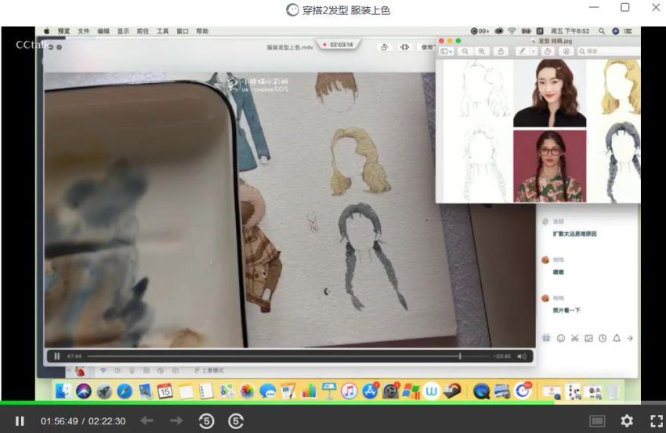The height and width of the screenshot is (433, 666).
Task: Enter fullscreen mode in the player
Action: (x=656, y=421)
